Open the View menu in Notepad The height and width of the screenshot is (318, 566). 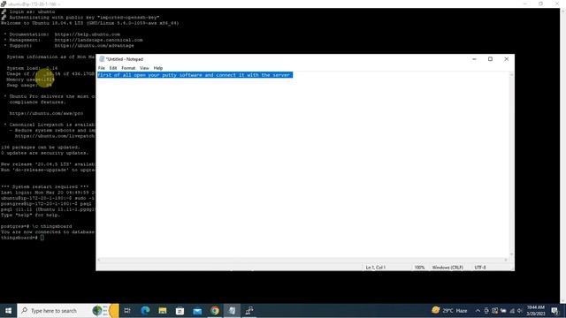point(144,68)
